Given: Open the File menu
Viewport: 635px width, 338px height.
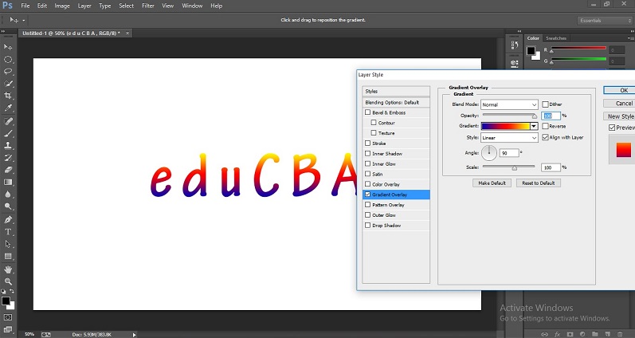Looking at the screenshot, I should point(25,6).
